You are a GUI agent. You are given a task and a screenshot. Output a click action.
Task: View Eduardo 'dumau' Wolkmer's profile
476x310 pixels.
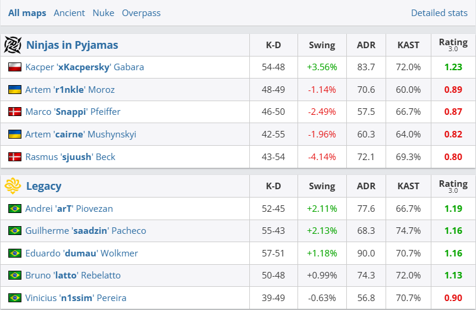coord(82,253)
